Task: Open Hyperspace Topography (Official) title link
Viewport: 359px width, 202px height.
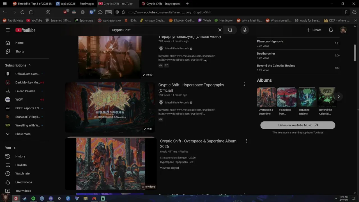Action: click(191, 88)
